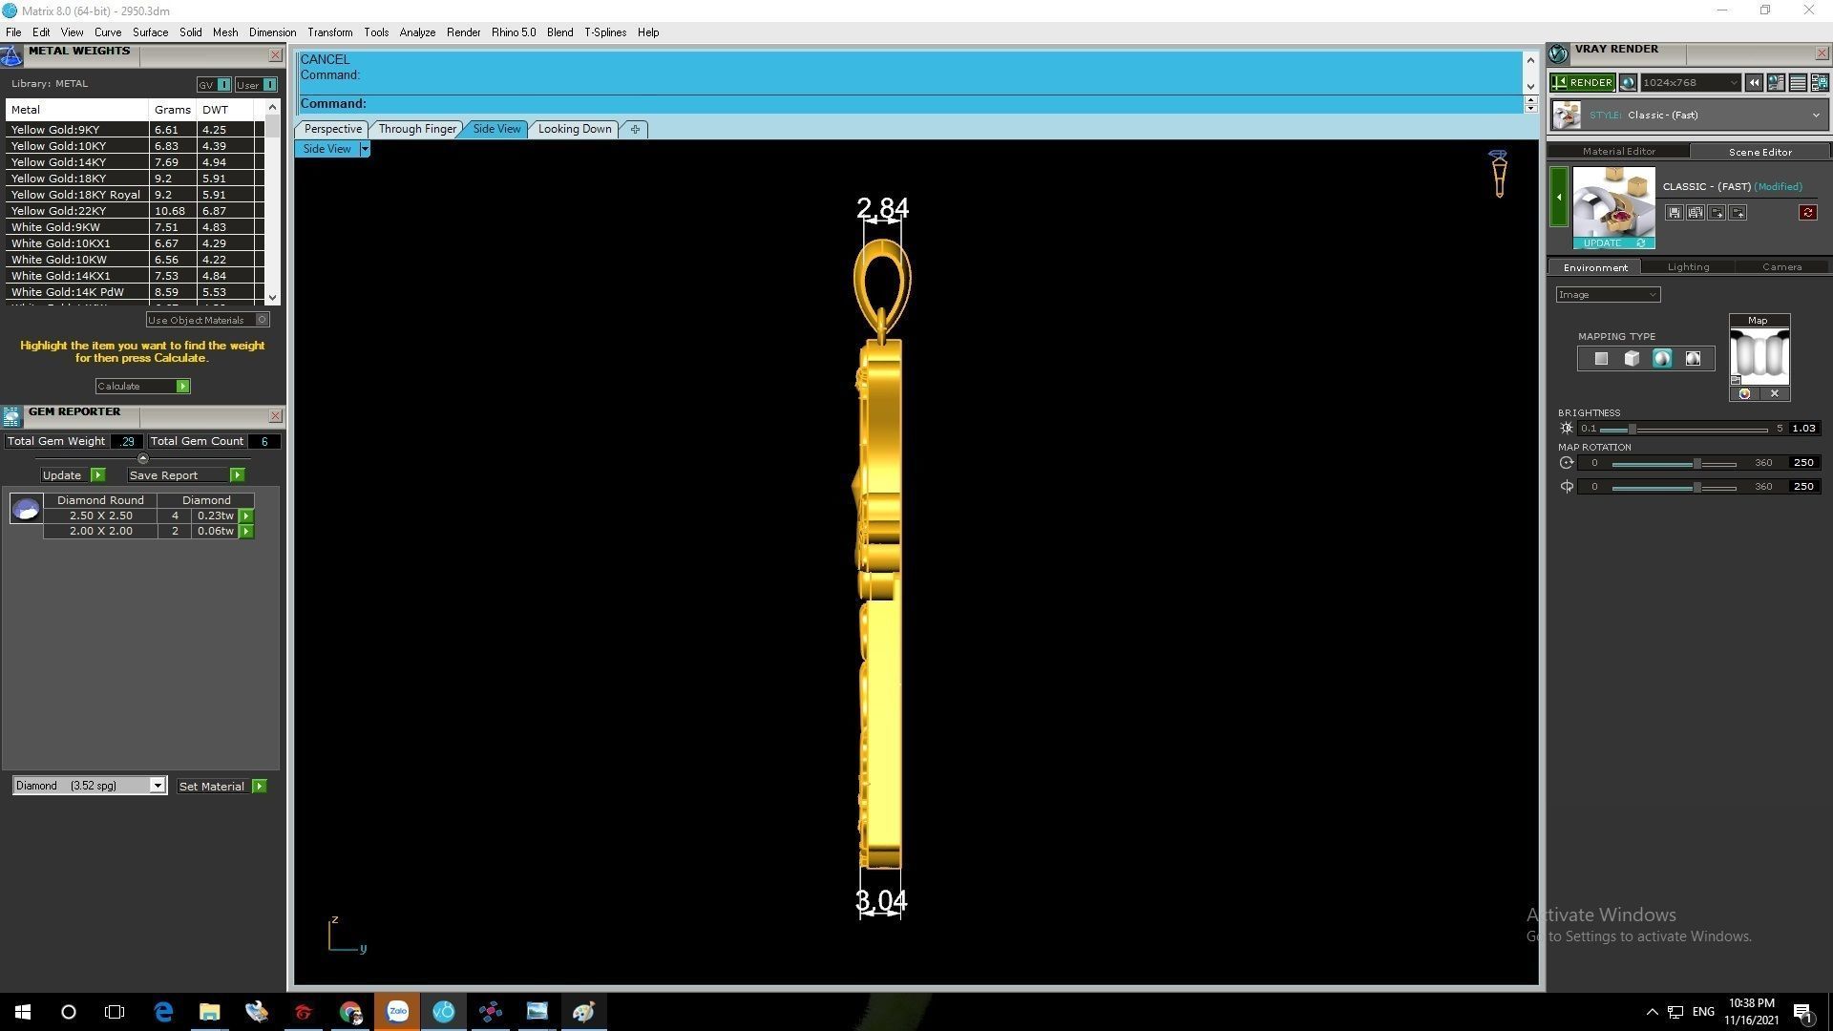Click the V-Ray logo icon
Image resolution: width=1833 pixels, height=1031 pixels.
pyautogui.click(x=1559, y=54)
